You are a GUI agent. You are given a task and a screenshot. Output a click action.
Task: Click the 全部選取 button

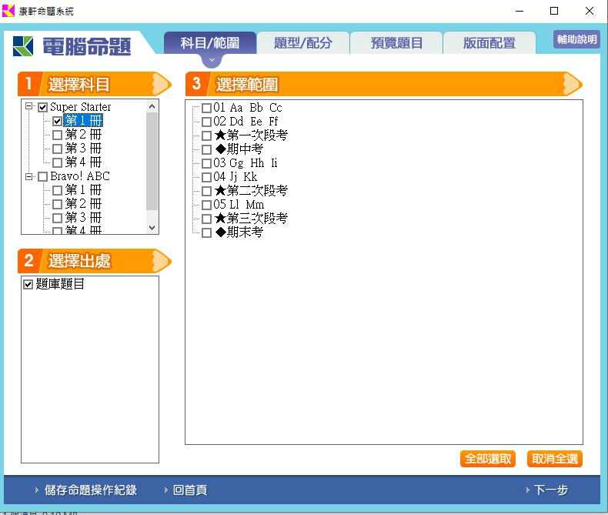(x=488, y=459)
